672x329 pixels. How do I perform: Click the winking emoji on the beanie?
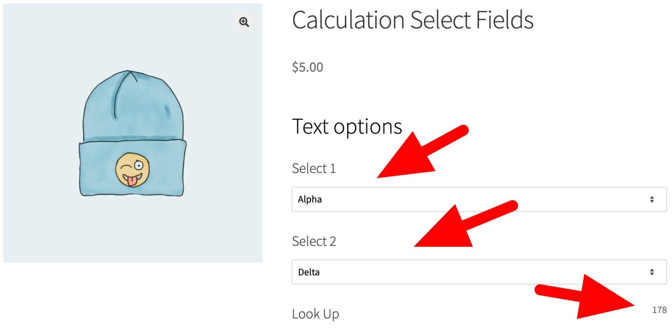pyautogui.click(x=133, y=169)
